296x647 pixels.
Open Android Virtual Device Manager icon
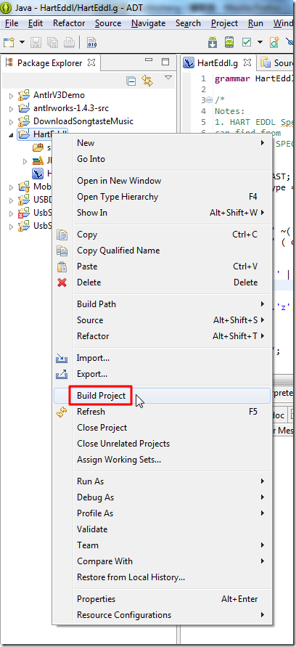(229, 42)
